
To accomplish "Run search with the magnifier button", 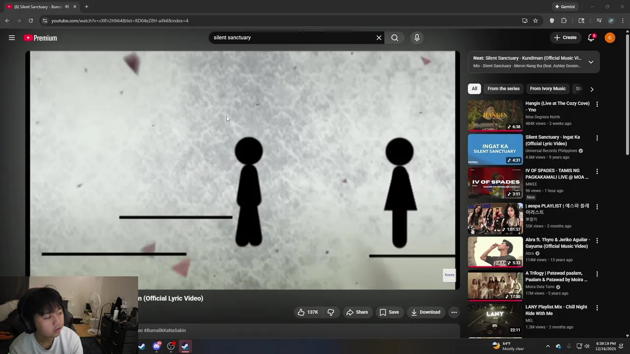I will [395, 38].
